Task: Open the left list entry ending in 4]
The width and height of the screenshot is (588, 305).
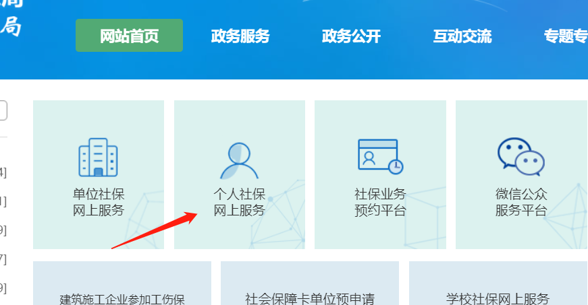Action: (3, 172)
